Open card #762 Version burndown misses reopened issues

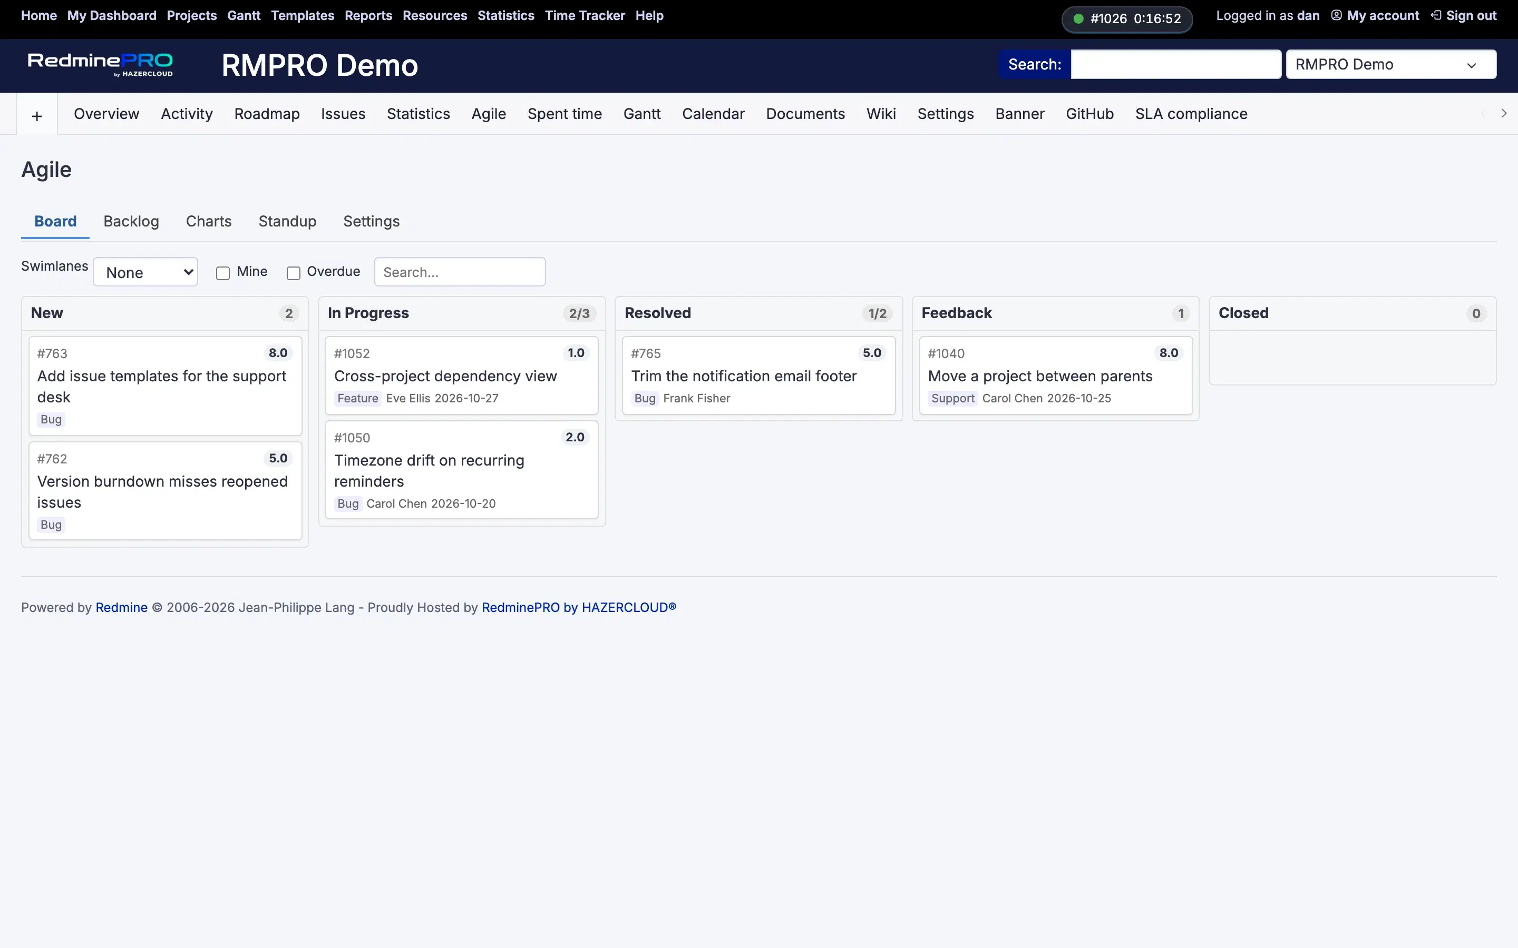(x=166, y=491)
